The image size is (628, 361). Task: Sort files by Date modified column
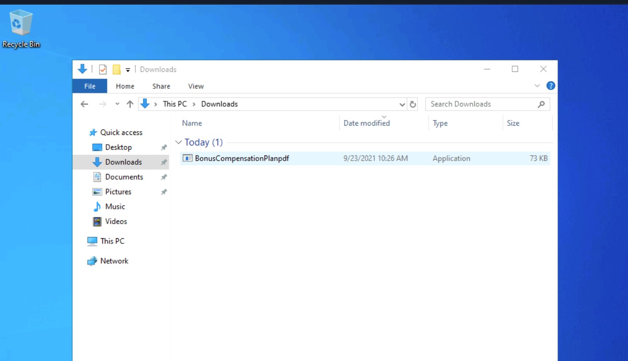pyautogui.click(x=366, y=123)
